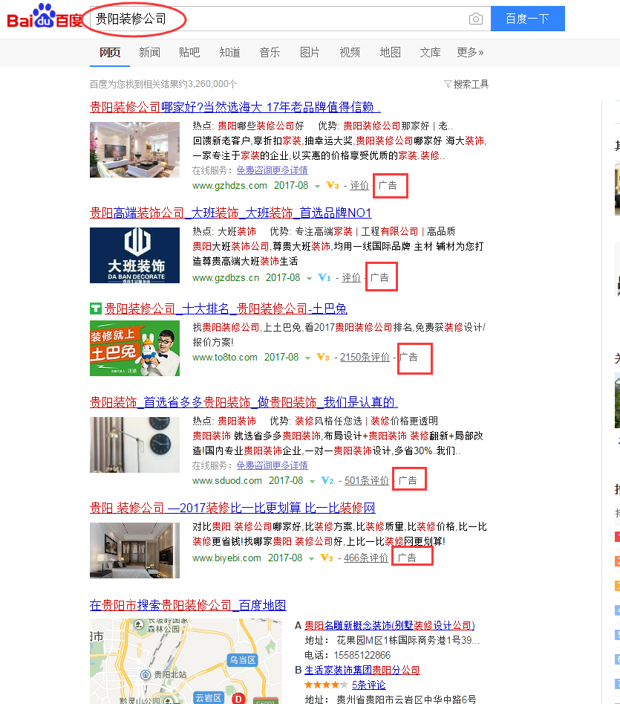
Task: Click the Baidu logo
Action: 45,17
